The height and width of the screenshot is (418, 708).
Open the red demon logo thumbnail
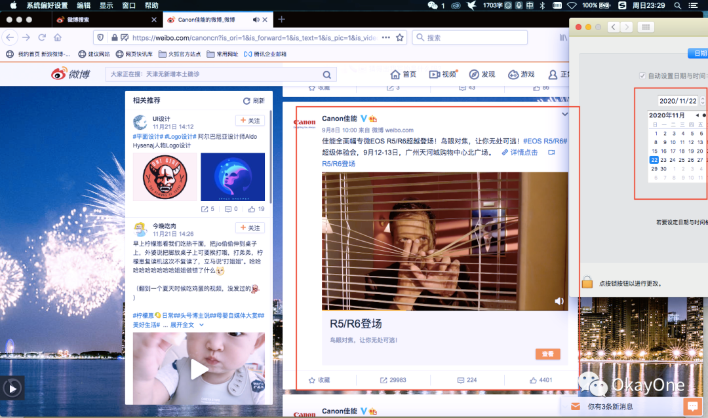tap(165, 176)
